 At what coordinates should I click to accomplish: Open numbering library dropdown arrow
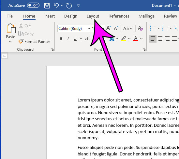click(x=171, y=28)
